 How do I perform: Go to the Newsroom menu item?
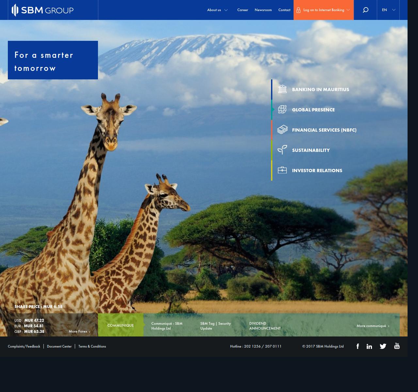[263, 10]
